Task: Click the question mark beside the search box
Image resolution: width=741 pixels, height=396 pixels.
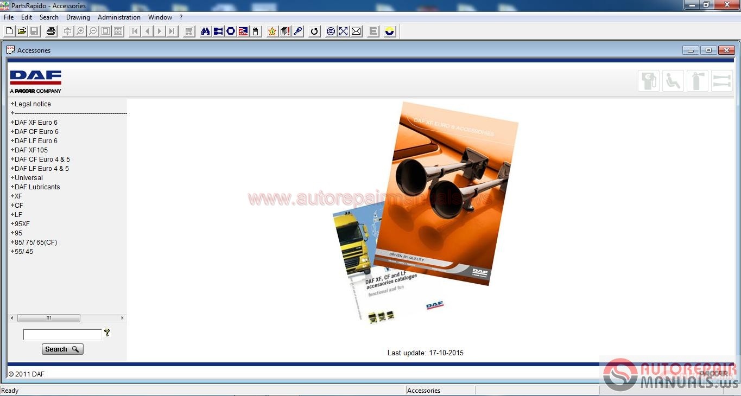Action: pos(107,333)
